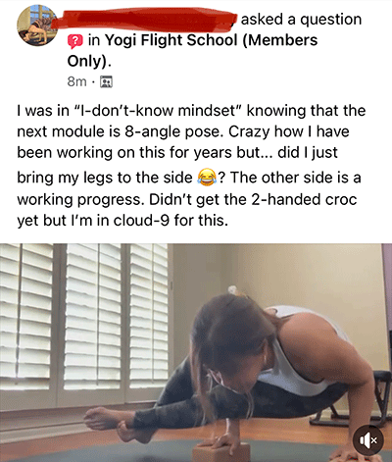
Task: Open the group members audience icon
Action: (x=106, y=81)
